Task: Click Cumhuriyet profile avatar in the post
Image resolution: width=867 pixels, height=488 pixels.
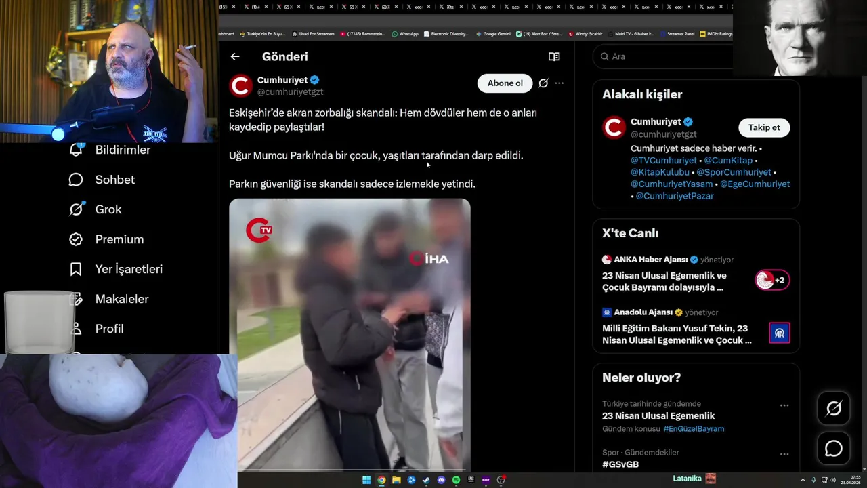Action: click(240, 86)
